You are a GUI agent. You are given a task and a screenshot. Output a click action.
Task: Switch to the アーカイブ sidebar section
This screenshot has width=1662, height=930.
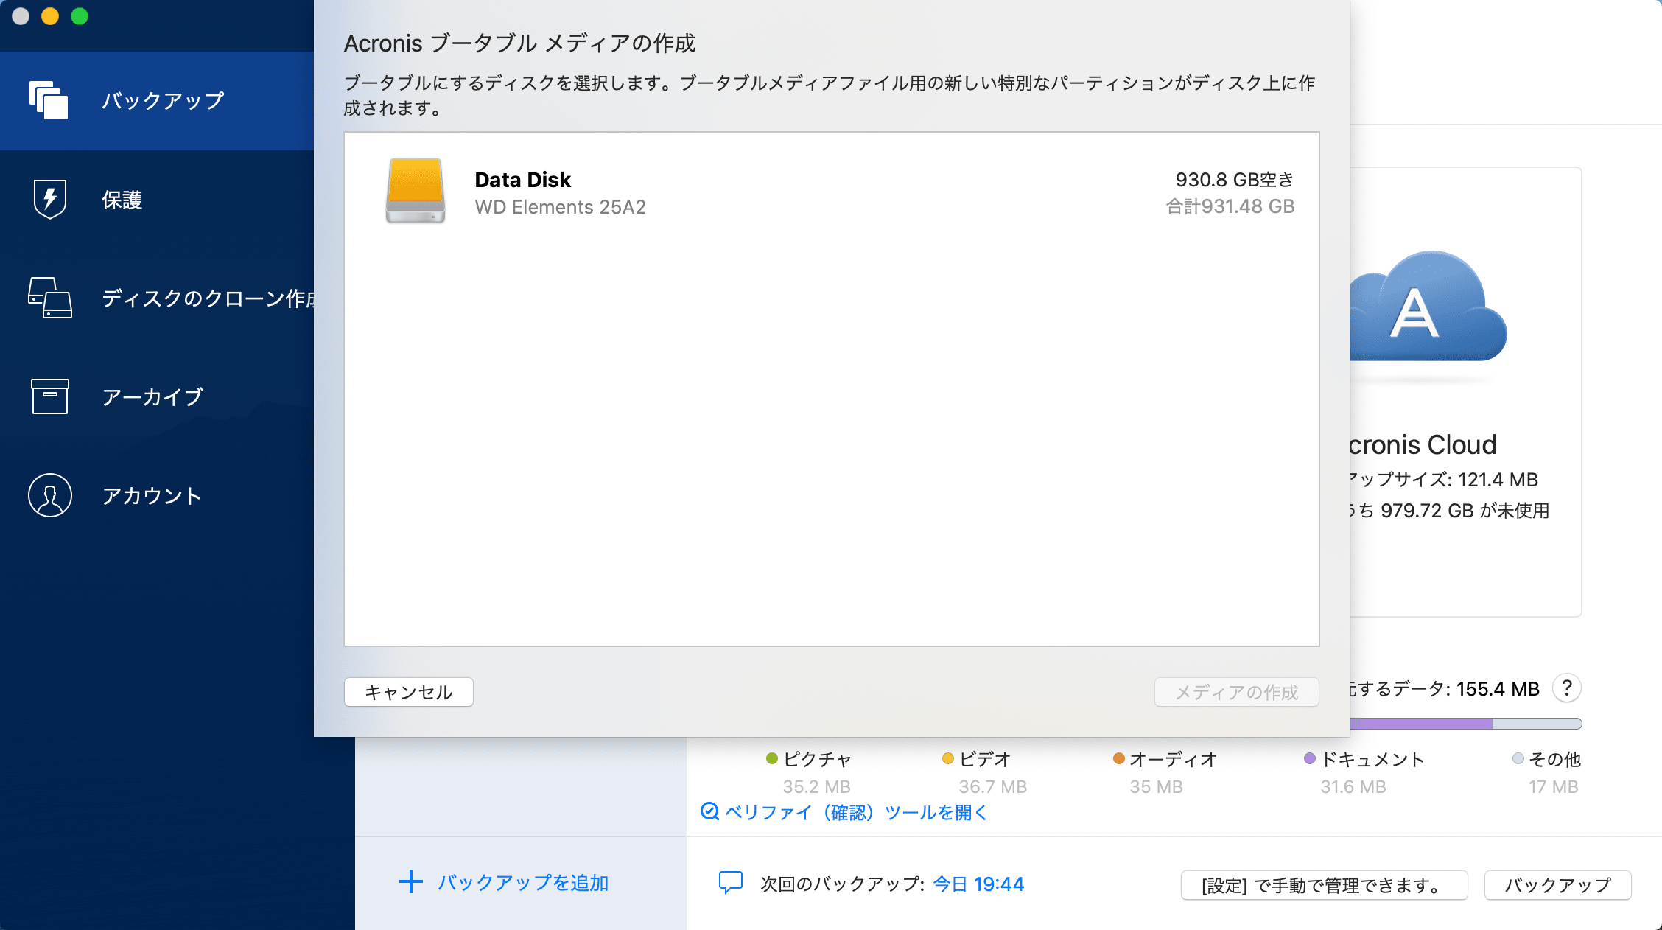pyautogui.click(x=152, y=397)
